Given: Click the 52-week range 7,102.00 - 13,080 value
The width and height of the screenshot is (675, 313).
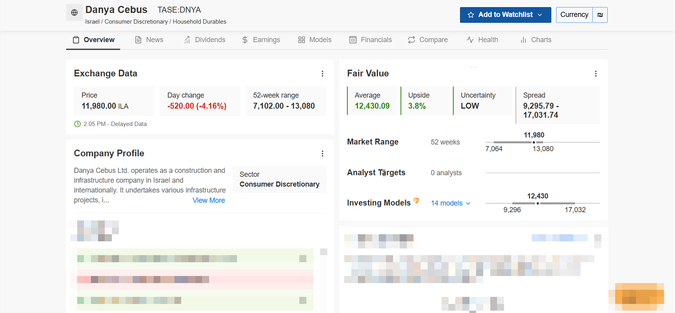Looking at the screenshot, I should pyautogui.click(x=284, y=106).
